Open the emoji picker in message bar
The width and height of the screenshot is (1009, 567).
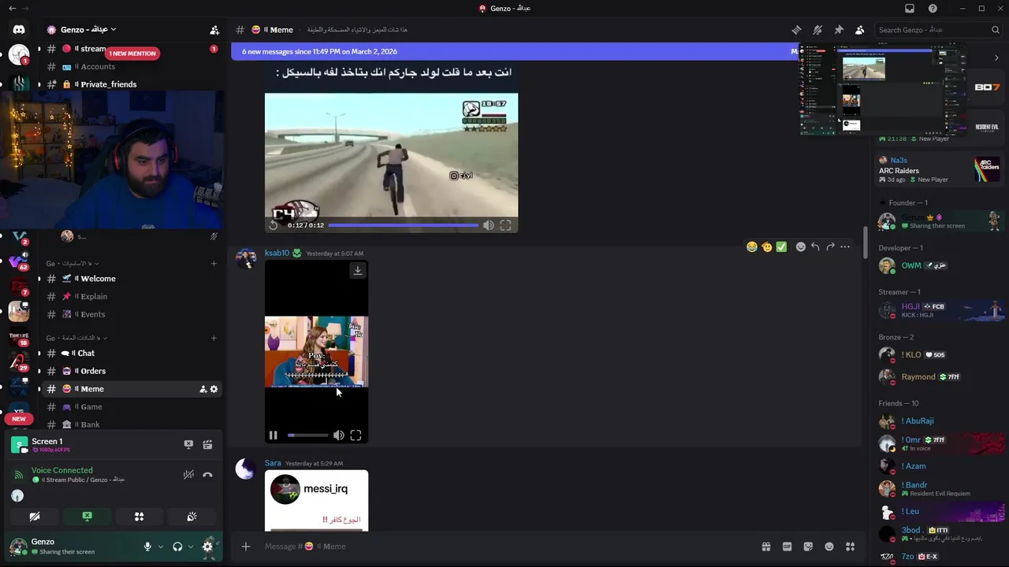829,547
